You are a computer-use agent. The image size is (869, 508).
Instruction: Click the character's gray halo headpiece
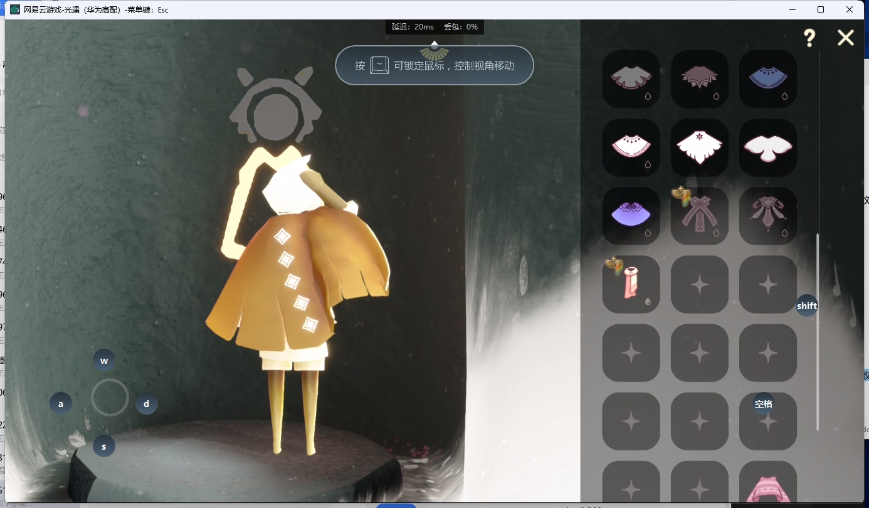click(276, 107)
